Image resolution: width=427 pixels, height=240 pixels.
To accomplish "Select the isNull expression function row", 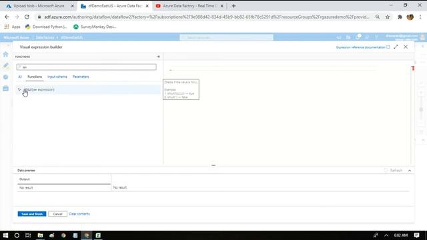I will pos(88,89).
